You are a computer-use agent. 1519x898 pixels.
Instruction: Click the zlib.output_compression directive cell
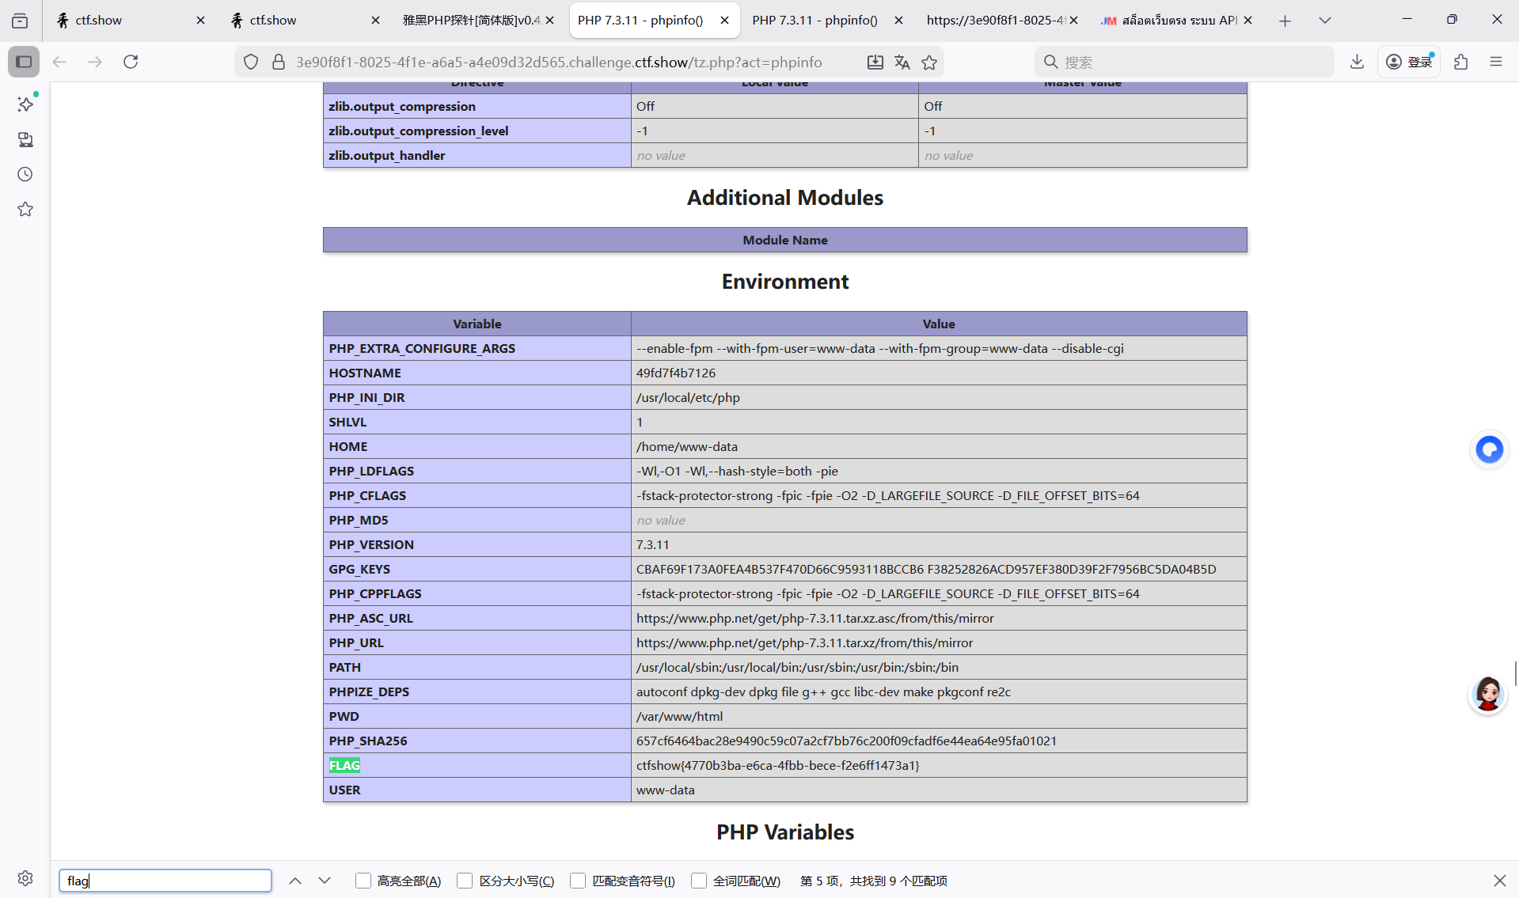coord(477,106)
